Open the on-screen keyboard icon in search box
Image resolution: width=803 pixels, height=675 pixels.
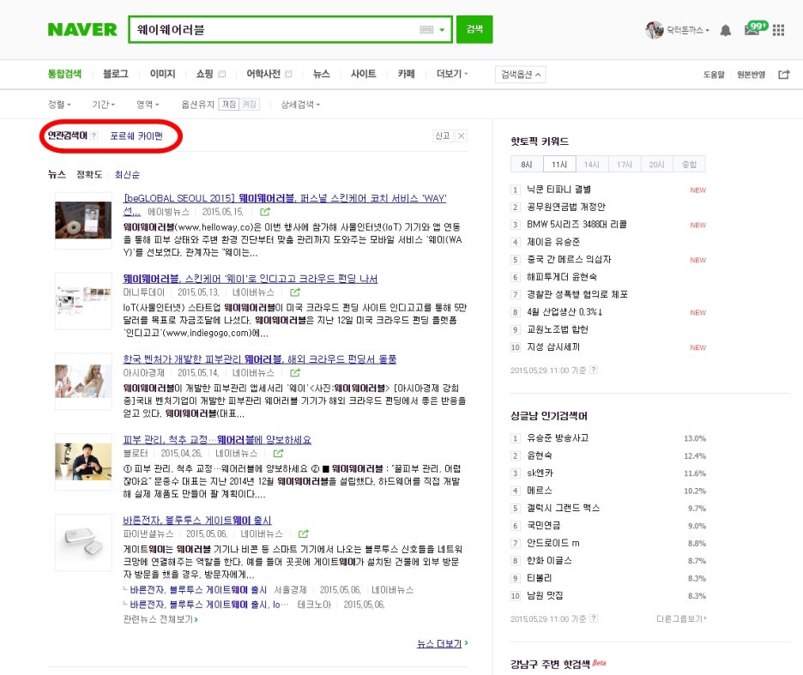point(426,30)
